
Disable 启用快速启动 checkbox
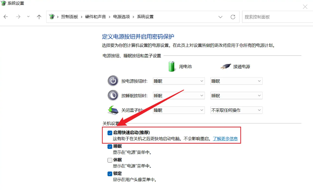click(x=110, y=133)
